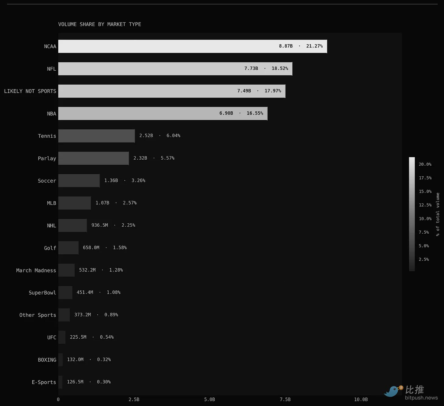The image size is (444, 406).
Task: Click the blue bird logo watermark
Action: click(392, 391)
